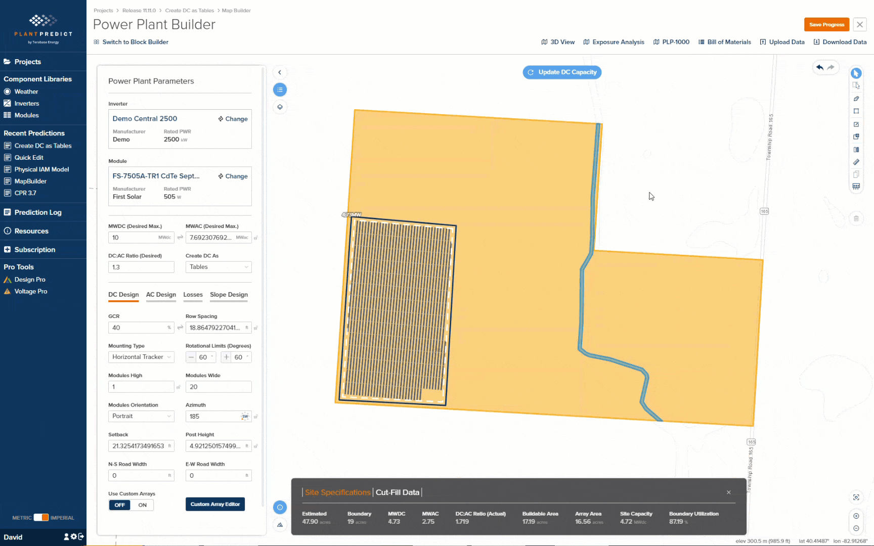Screen dimensions: 874x546
Task: Select the Site Specifications tab
Action: [x=337, y=492]
